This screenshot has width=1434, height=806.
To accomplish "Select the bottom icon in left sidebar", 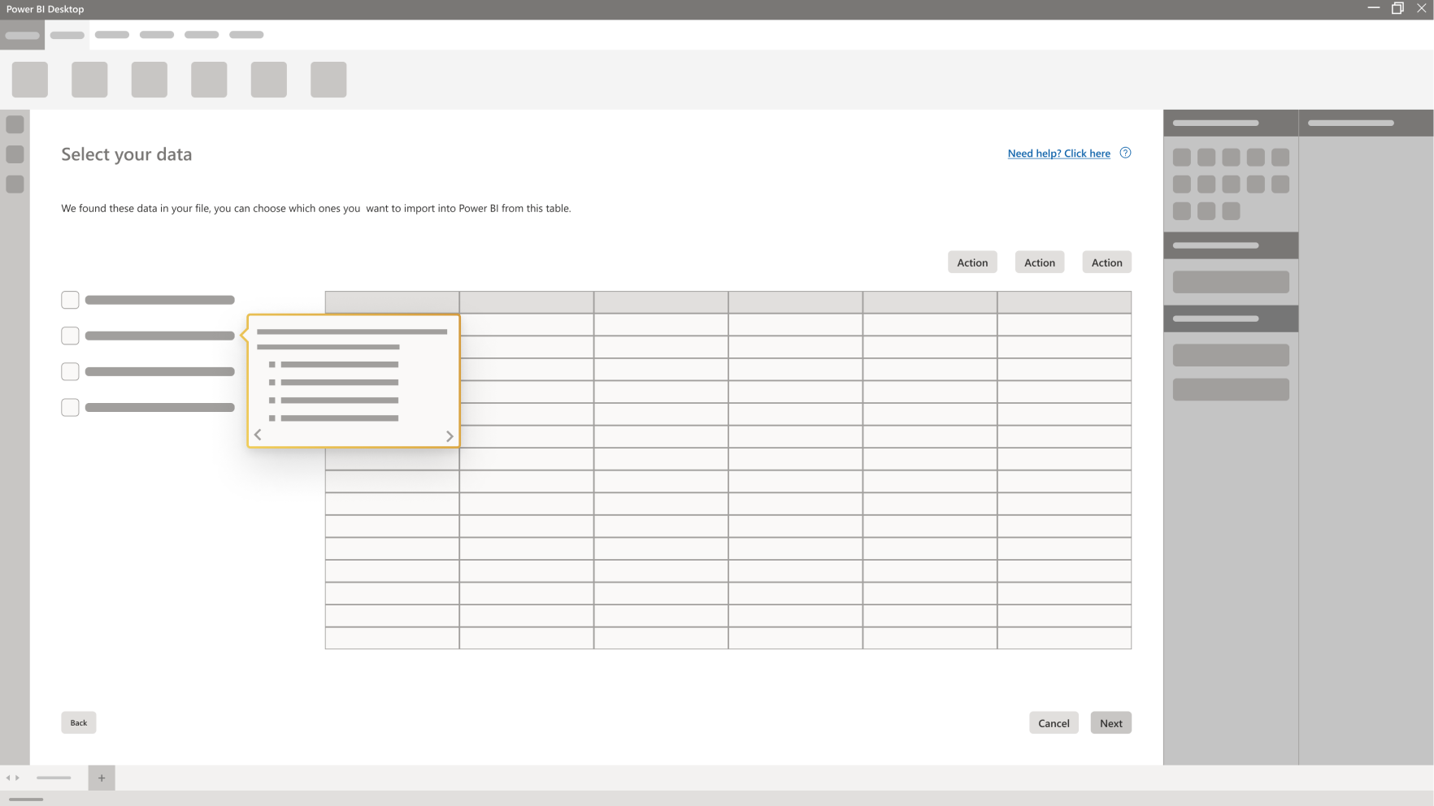I will (15, 184).
